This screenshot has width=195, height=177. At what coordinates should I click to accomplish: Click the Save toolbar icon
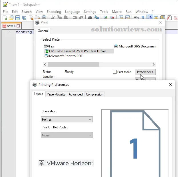tap(18, 18)
